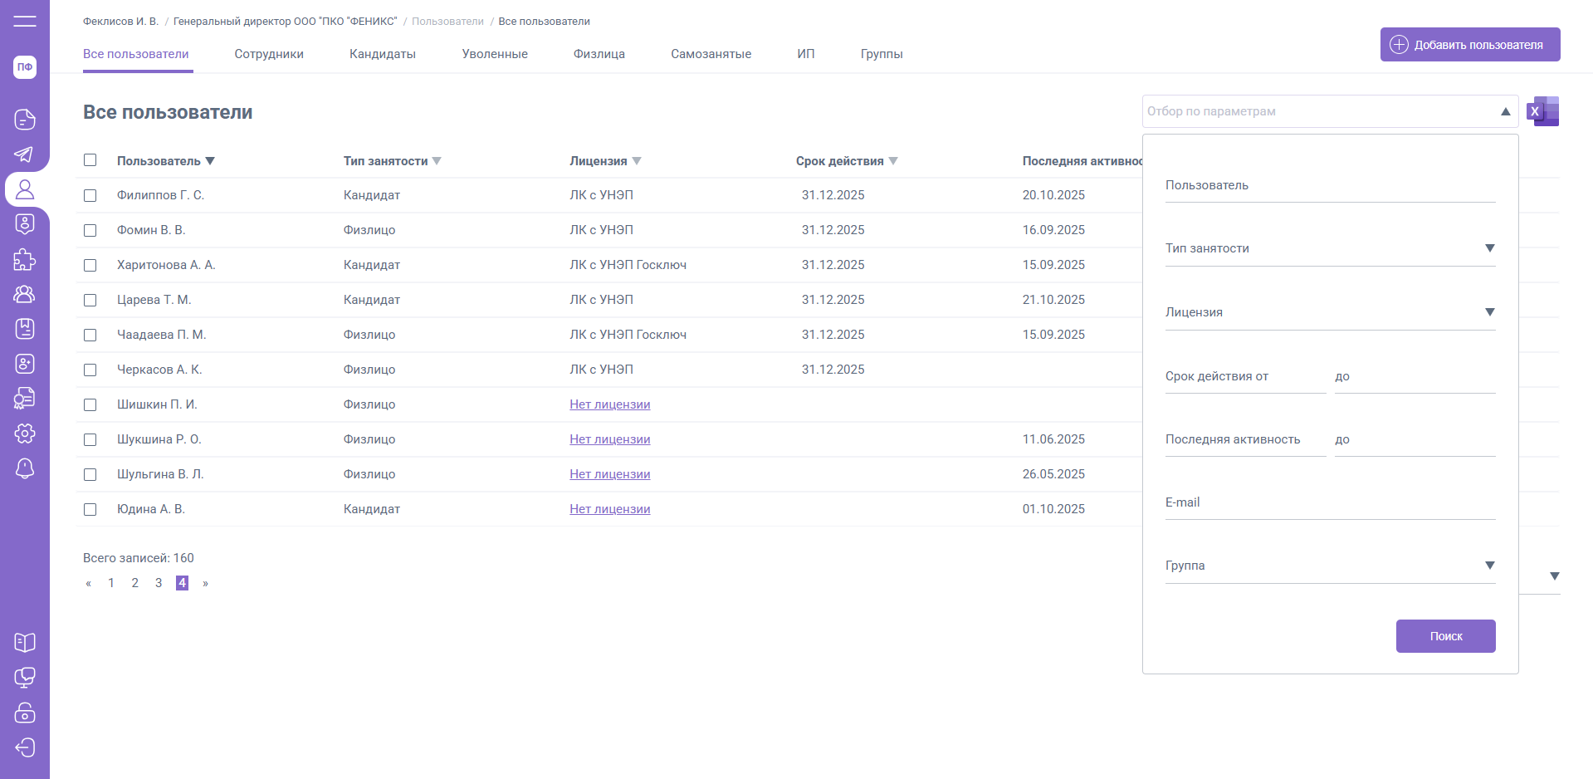1593x779 pixels.
Task: Click the logout icon at the sidebar bottom
Action: (x=25, y=747)
